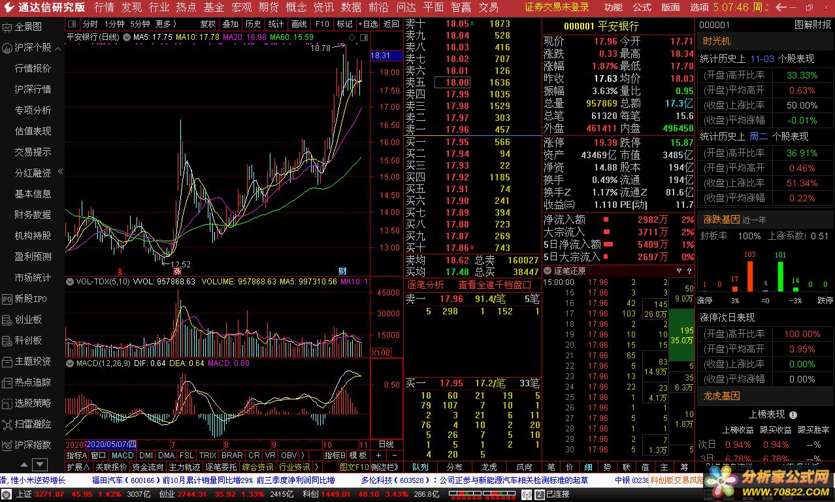Toggle the 叠加 overlay button
The image size is (835, 502).
tap(230, 24)
